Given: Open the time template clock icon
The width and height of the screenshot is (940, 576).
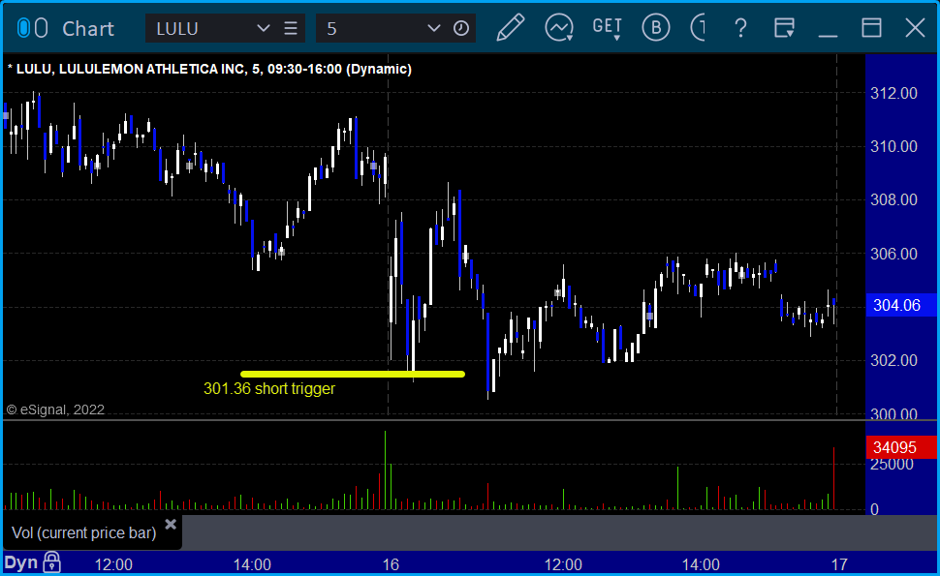Looking at the screenshot, I should click(x=461, y=28).
